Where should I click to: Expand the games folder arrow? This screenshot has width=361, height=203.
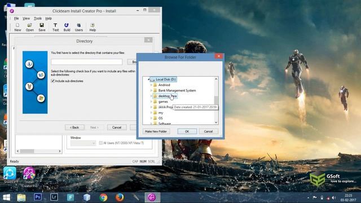151,101
